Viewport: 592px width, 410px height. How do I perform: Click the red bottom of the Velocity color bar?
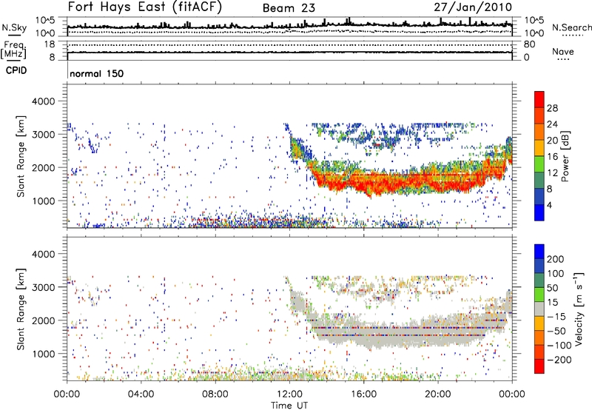[539, 366]
